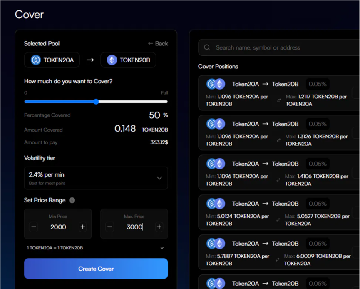Decrease the Min Price with minus button
The height and width of the screenshot is (289, 360).
click(34, 227)
